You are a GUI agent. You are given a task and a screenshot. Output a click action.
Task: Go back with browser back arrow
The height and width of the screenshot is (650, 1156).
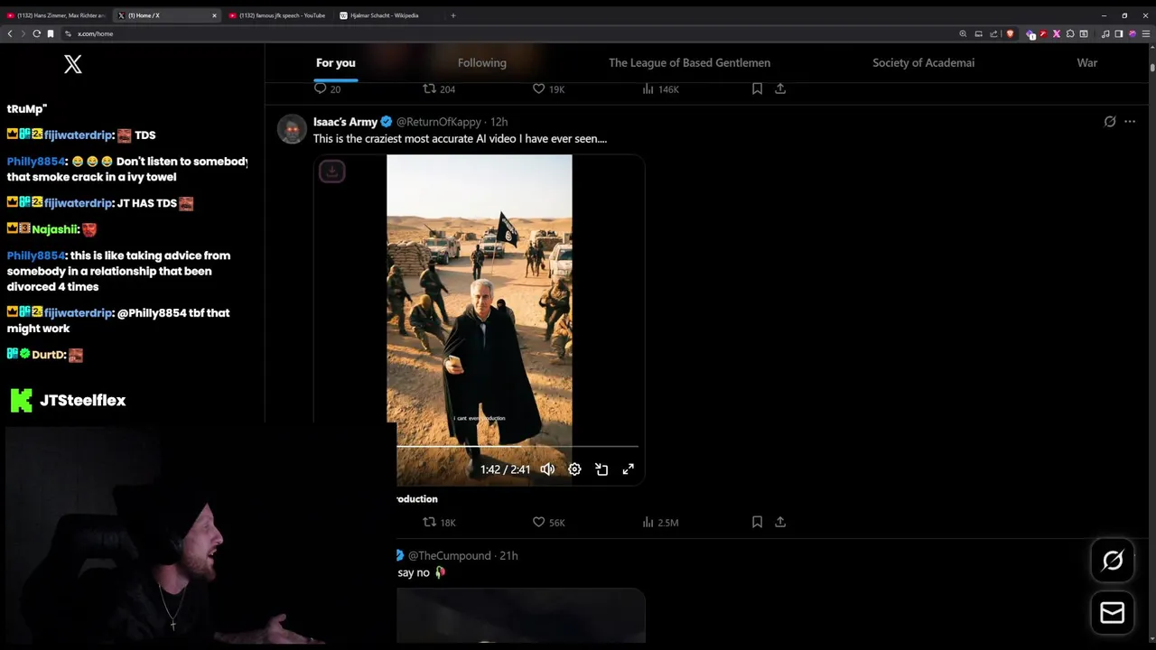coord(10,33)
